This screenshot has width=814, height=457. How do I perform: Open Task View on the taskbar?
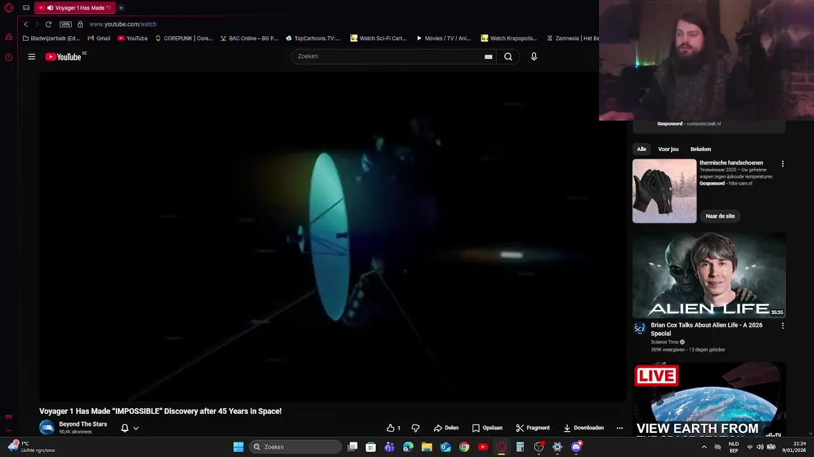tap(353, 447)
